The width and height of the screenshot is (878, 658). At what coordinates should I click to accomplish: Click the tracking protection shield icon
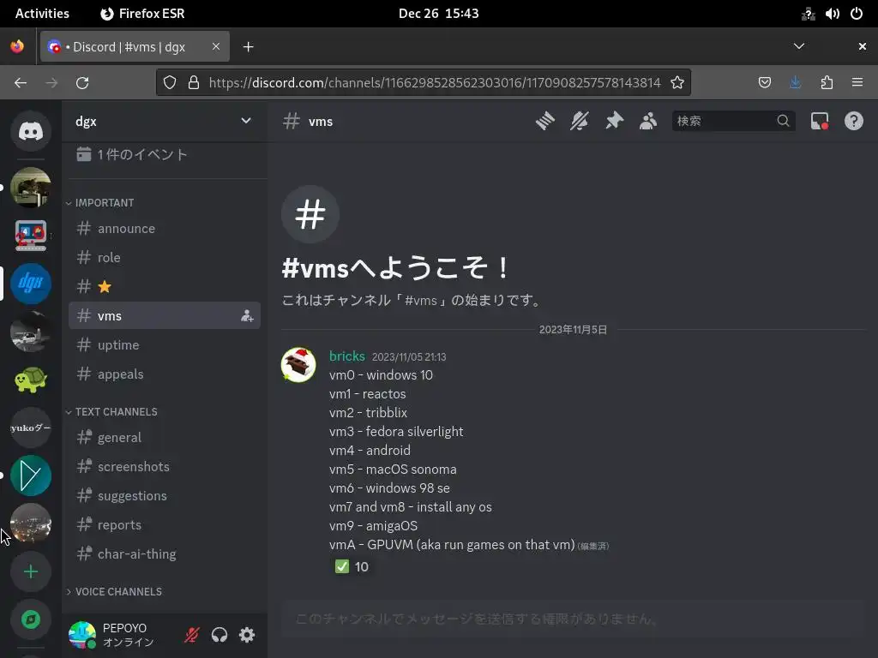pyautogui.click(x=170, y=83)
